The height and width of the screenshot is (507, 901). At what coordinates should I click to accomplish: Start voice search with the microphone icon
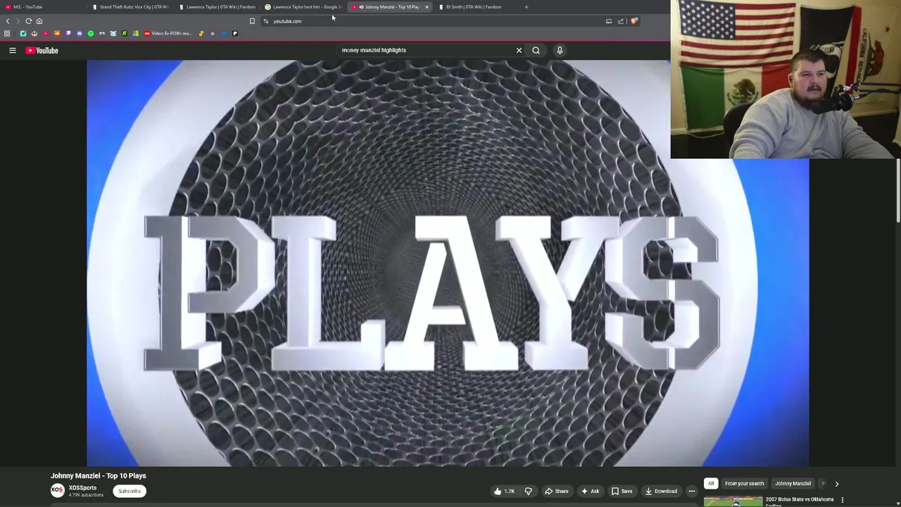[x=560, y=50]
